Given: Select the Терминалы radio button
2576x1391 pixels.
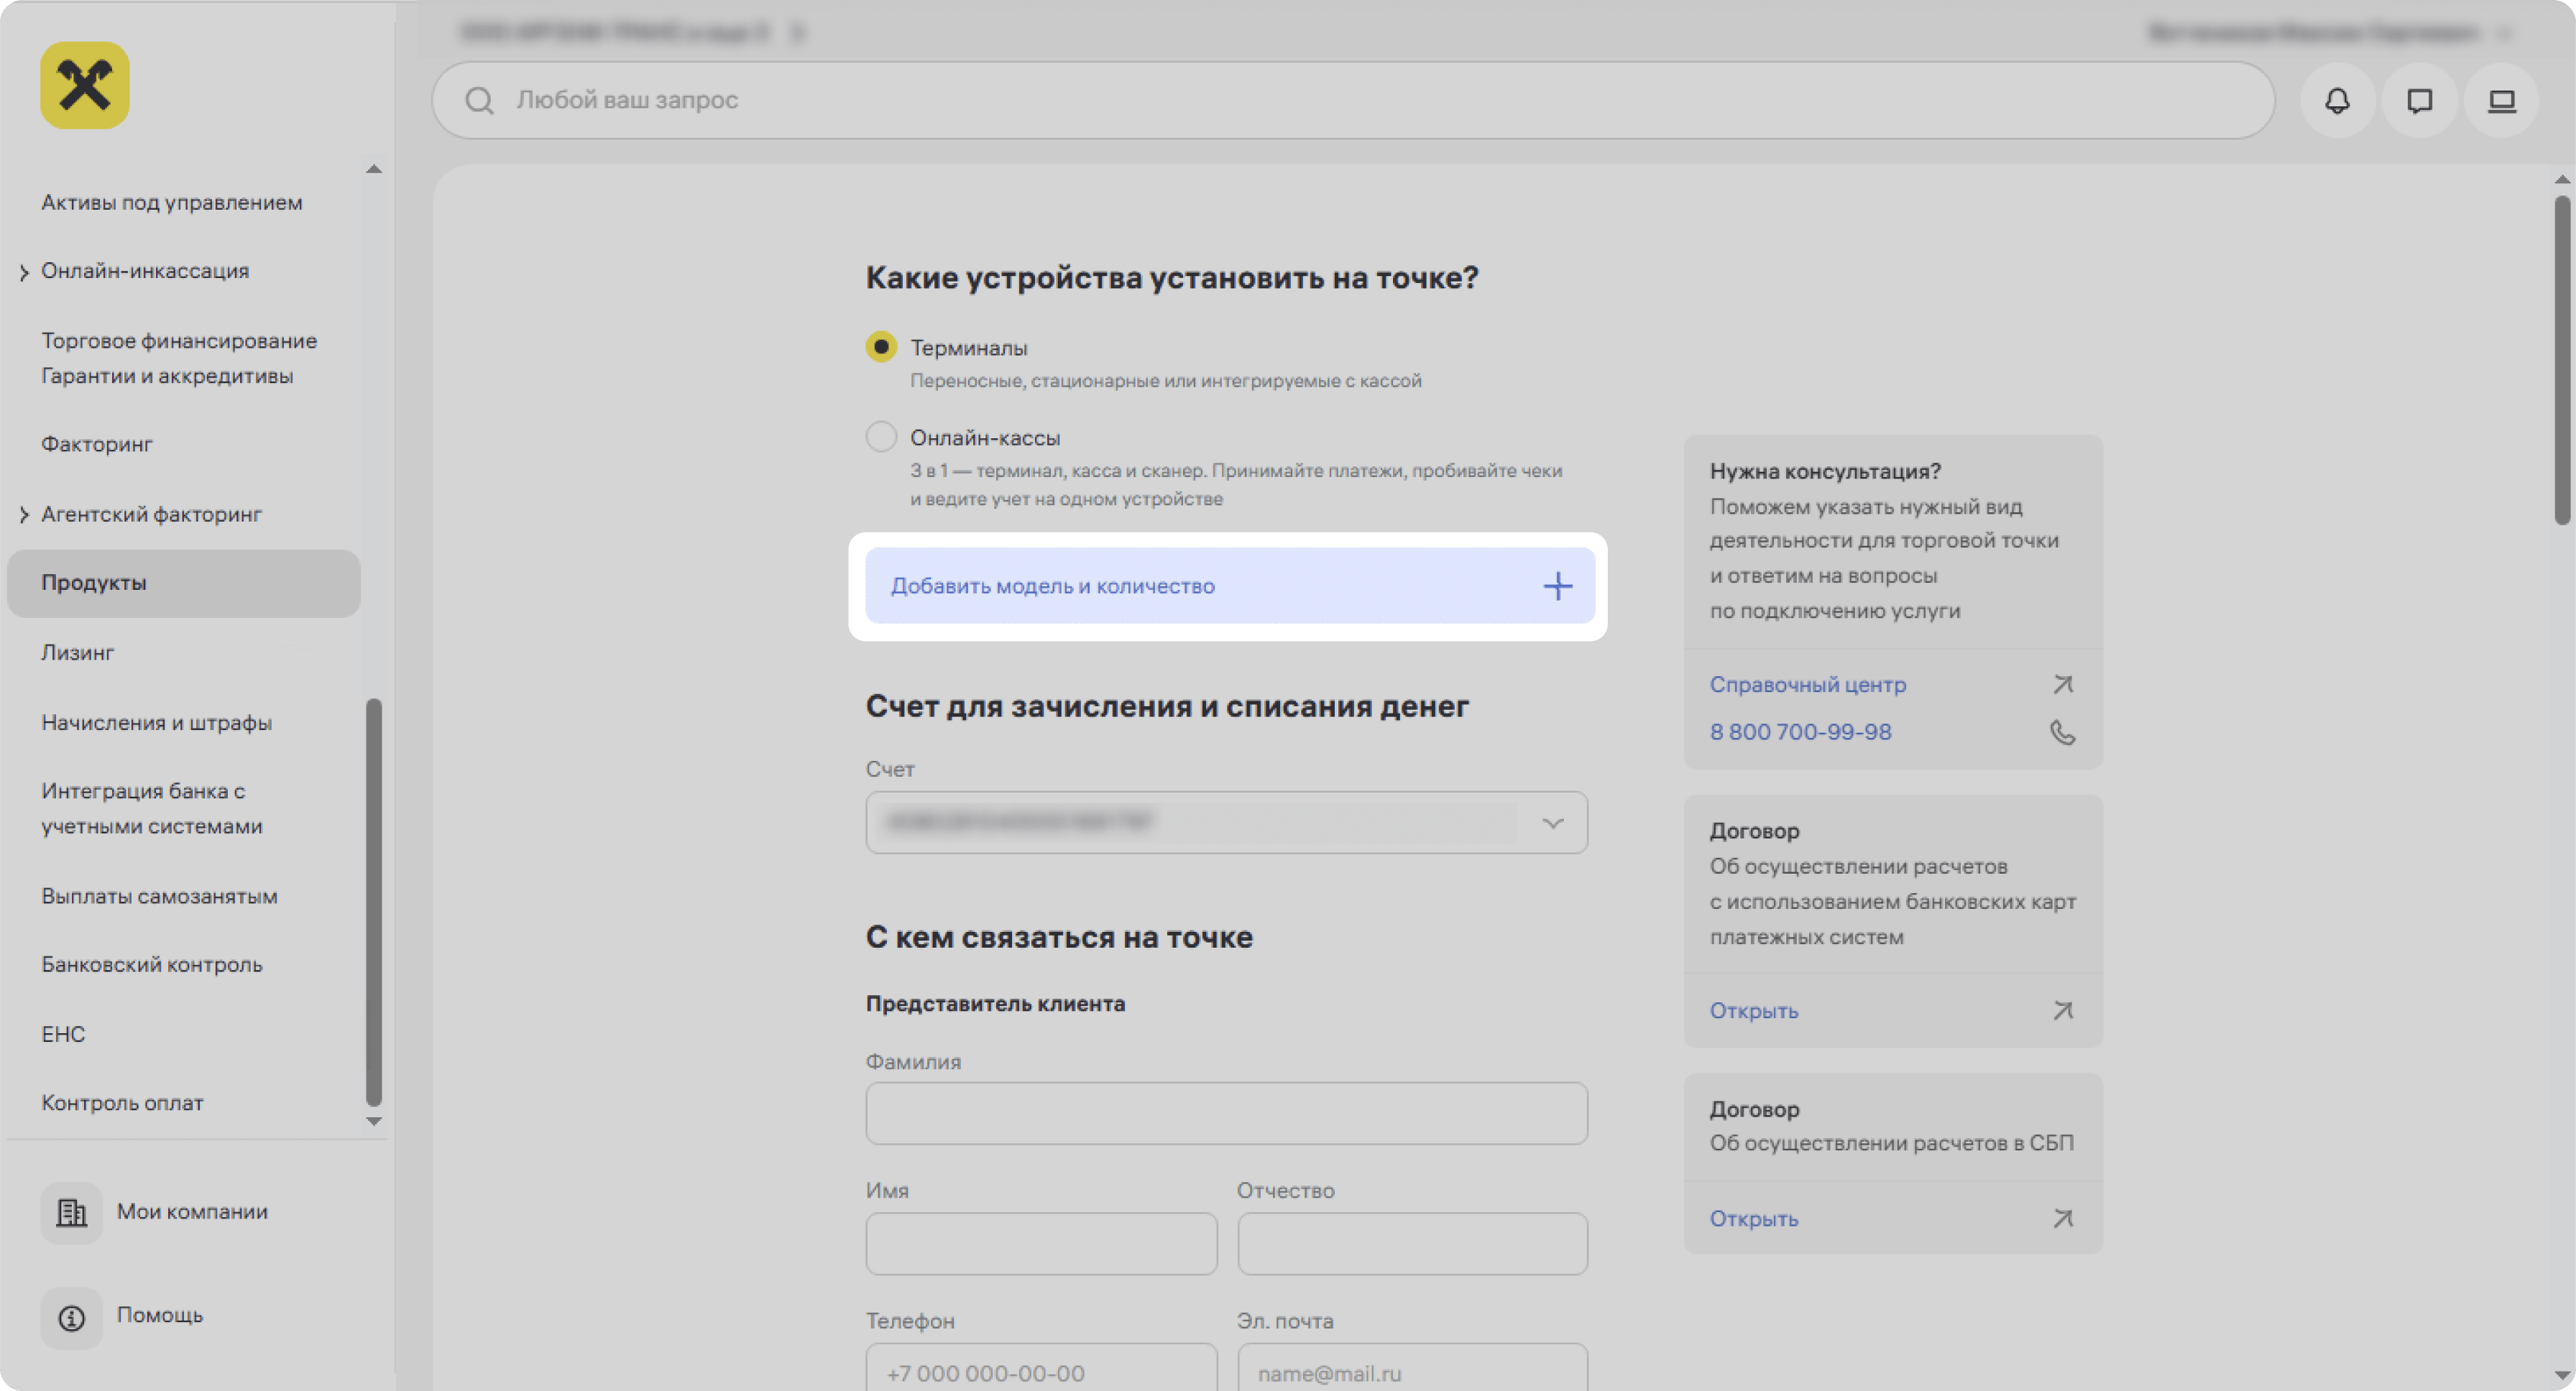Looking at the screenshot, I should pos(881,347).
